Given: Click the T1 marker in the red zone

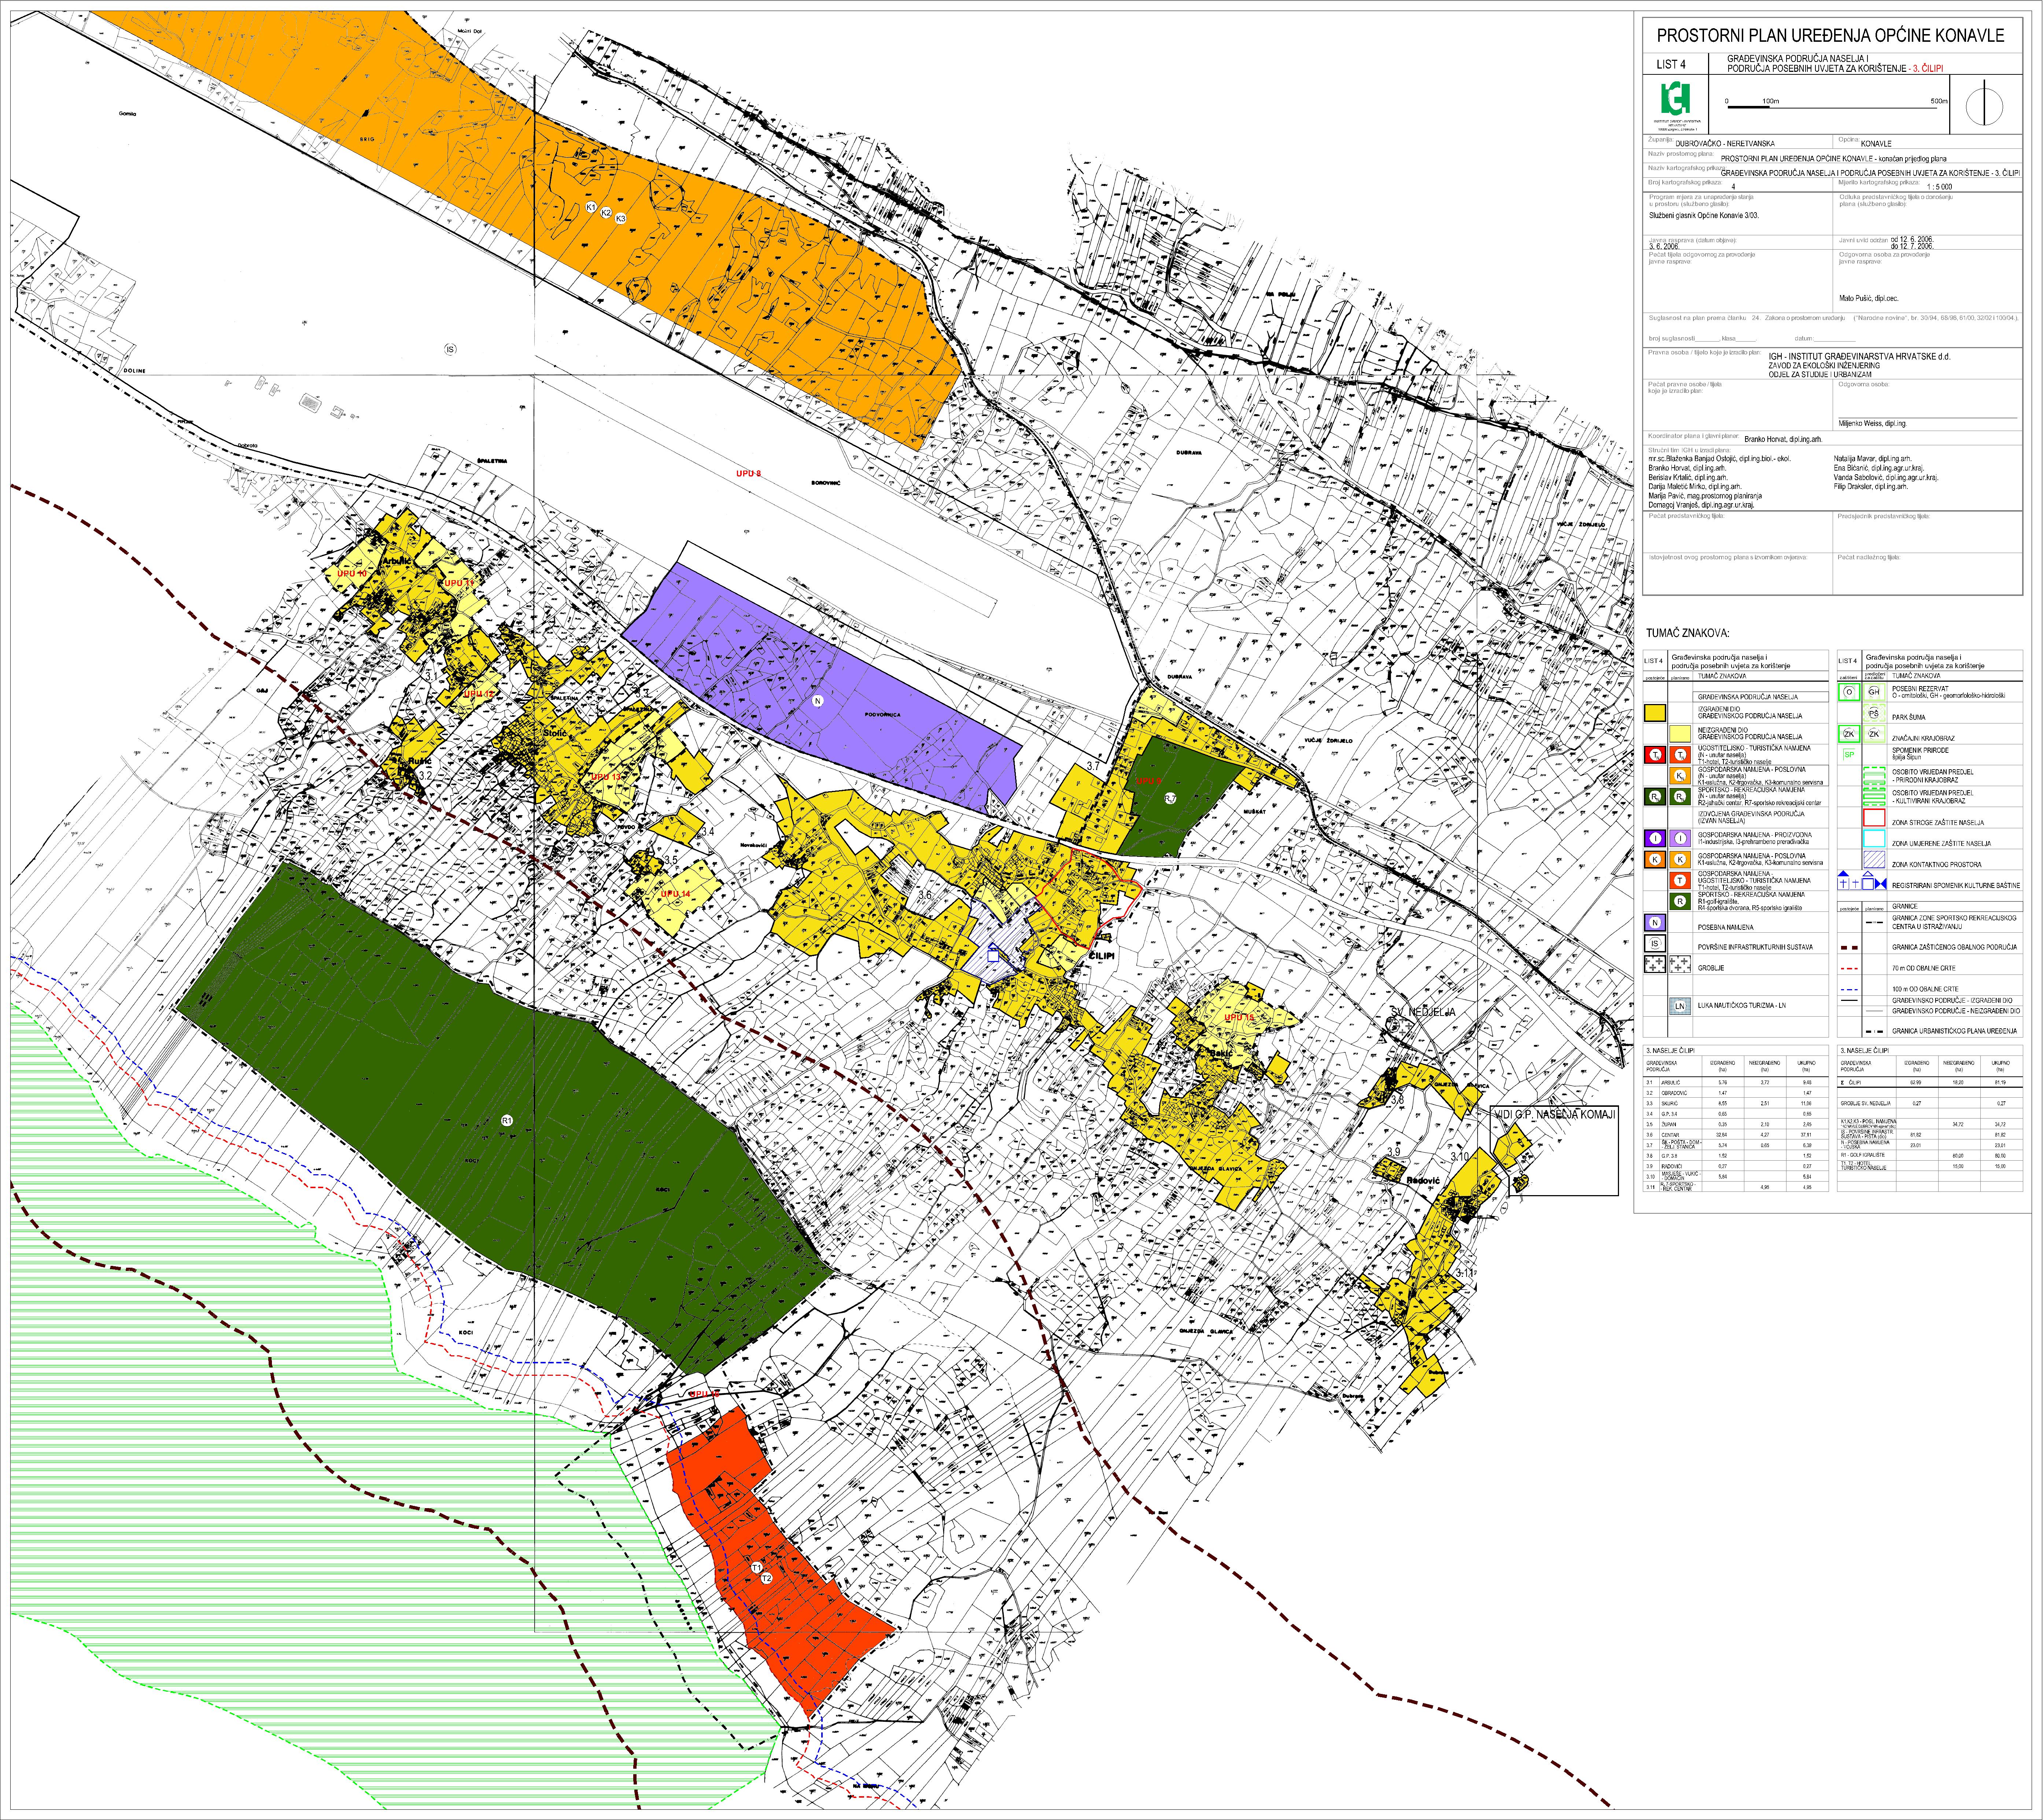Looking at the screenshot, I should [x=757, y=1568].
